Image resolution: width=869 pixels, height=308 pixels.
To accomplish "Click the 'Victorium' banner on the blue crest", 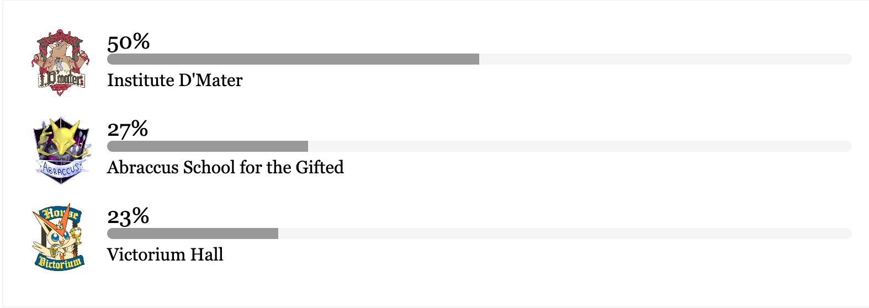I will 61,263.
